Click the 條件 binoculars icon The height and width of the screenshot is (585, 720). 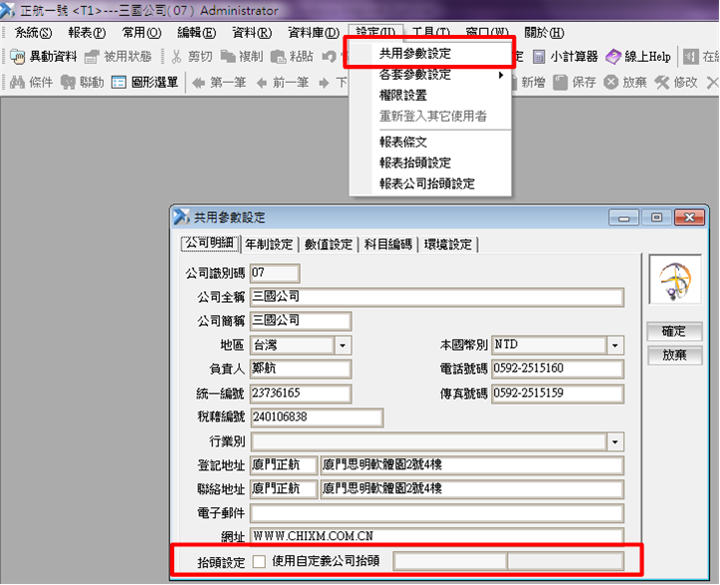(17, 83)
